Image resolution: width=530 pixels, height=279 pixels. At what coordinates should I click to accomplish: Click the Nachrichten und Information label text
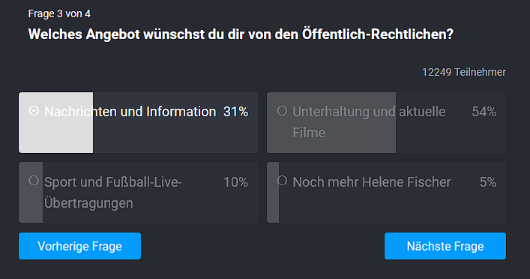pos(130,112)
